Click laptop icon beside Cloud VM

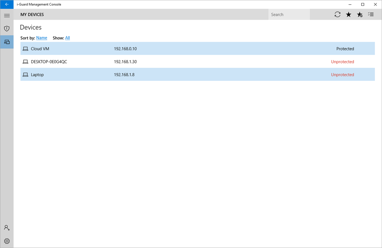(25, 49)
